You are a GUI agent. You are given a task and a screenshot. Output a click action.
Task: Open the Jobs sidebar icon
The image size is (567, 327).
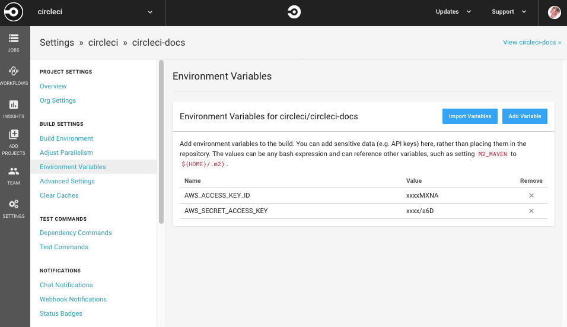point(14,43)
